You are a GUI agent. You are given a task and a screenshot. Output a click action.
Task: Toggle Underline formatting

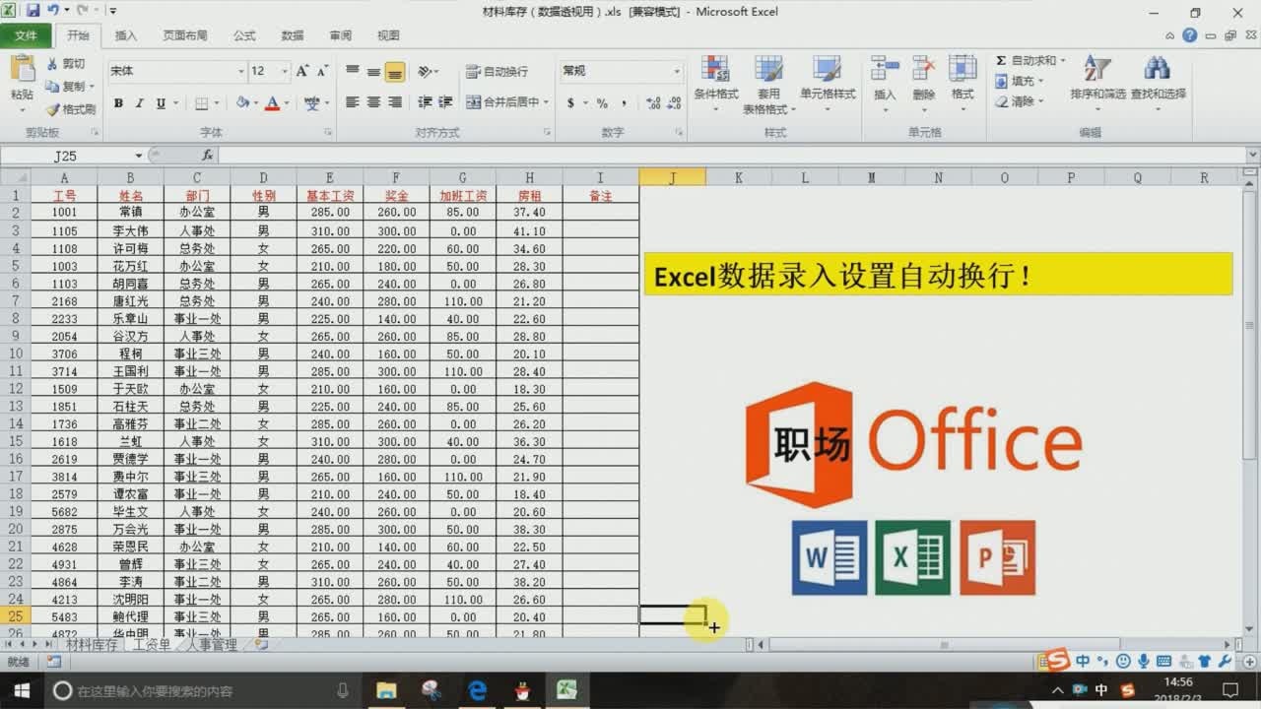(161, 102)
